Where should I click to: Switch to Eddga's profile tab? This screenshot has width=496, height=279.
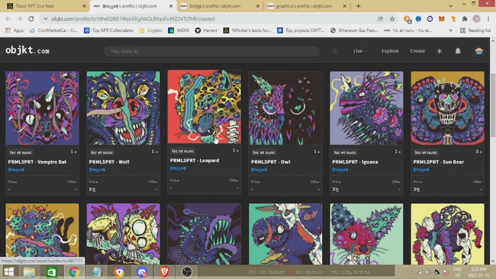point(220,6)
